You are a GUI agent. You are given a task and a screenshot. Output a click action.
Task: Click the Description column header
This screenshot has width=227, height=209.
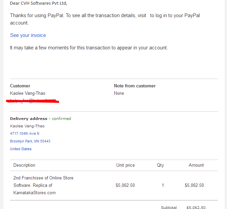point(24,165)
